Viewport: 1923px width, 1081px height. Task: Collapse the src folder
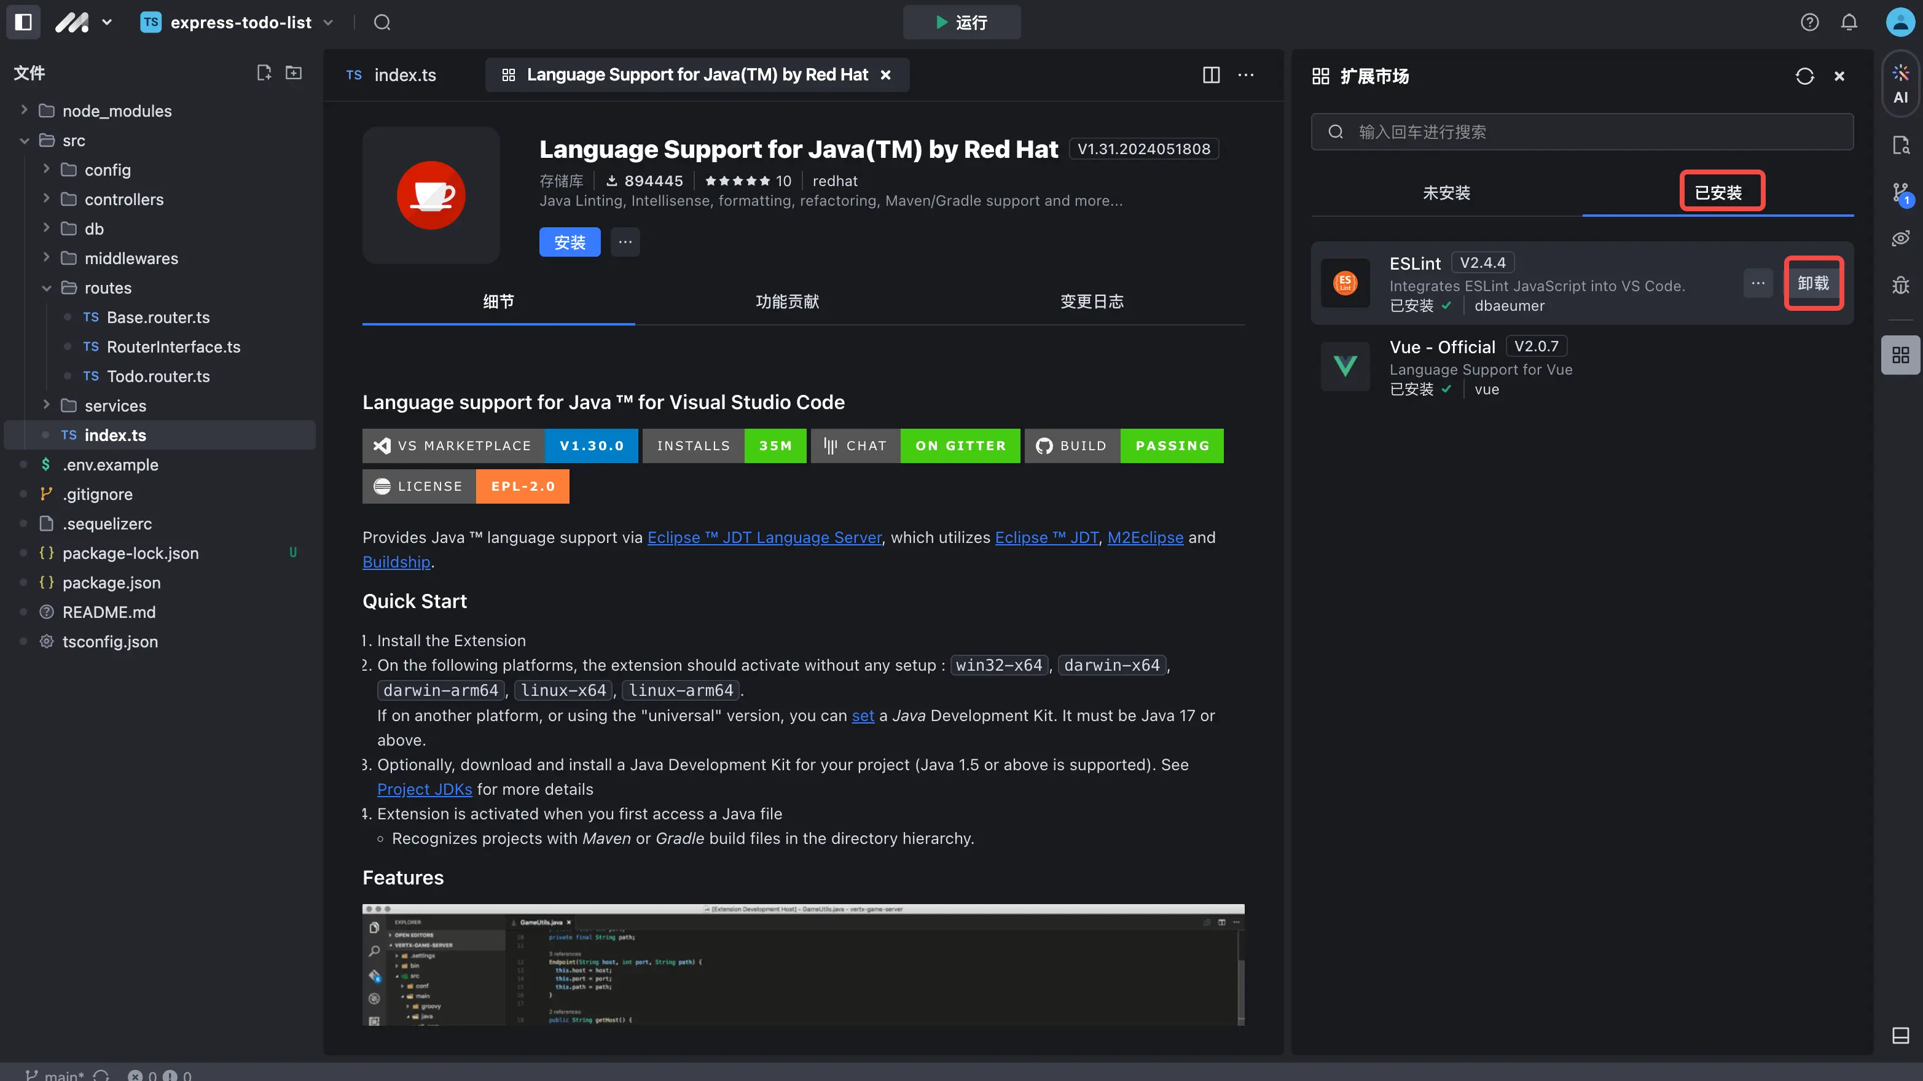pos(24,141)
